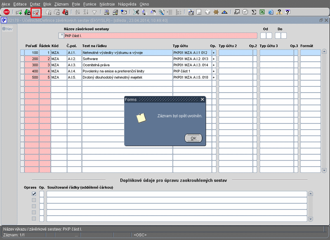Viewport: 330px width, 240px height.
Task: Click scroll down arrow of main table
Action: pos(324,170)
